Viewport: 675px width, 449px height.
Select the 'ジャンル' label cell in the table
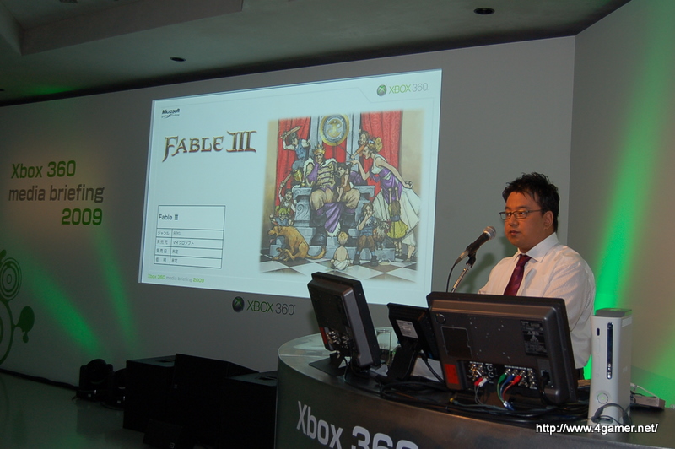click(x=164, y=233)
